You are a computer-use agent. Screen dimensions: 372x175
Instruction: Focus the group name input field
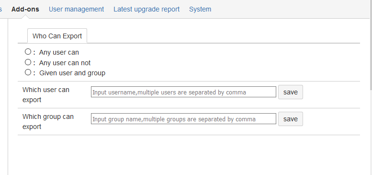pos(184,119)
